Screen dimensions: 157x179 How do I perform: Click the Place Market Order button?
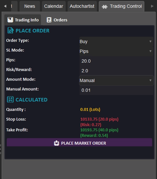(x=79, y=142)
